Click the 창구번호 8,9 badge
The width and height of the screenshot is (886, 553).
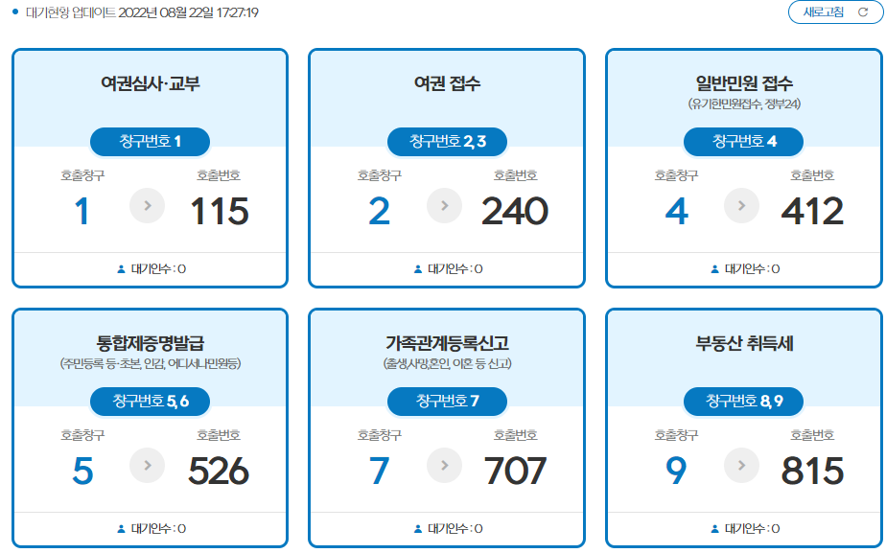coord(743,401)
